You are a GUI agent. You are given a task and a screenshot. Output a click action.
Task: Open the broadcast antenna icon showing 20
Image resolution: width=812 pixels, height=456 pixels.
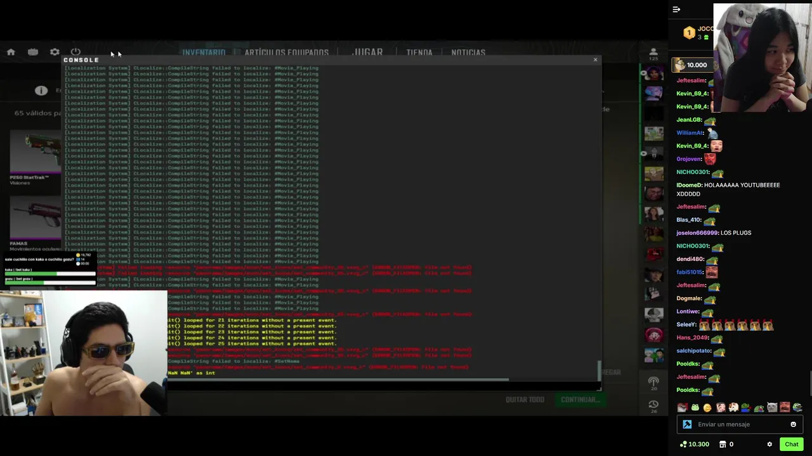tap(653, 384)
